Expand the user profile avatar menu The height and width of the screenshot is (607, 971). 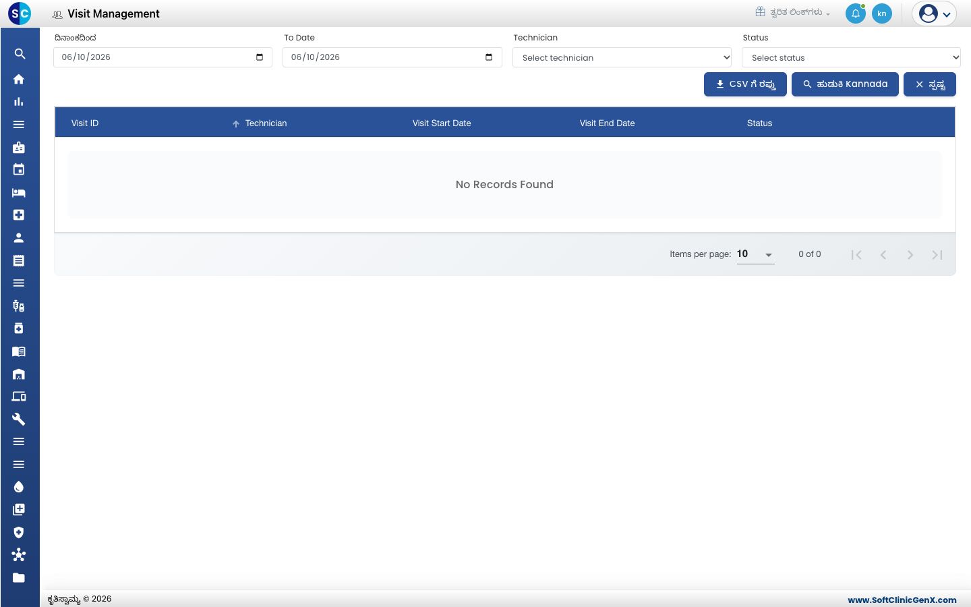pos(935,13)
